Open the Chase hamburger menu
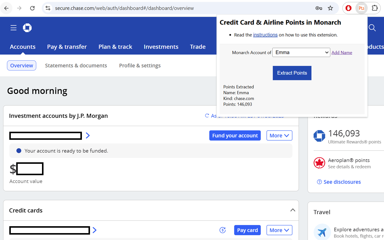This screenshot has height=240, width=384. (x=13, y=28)
